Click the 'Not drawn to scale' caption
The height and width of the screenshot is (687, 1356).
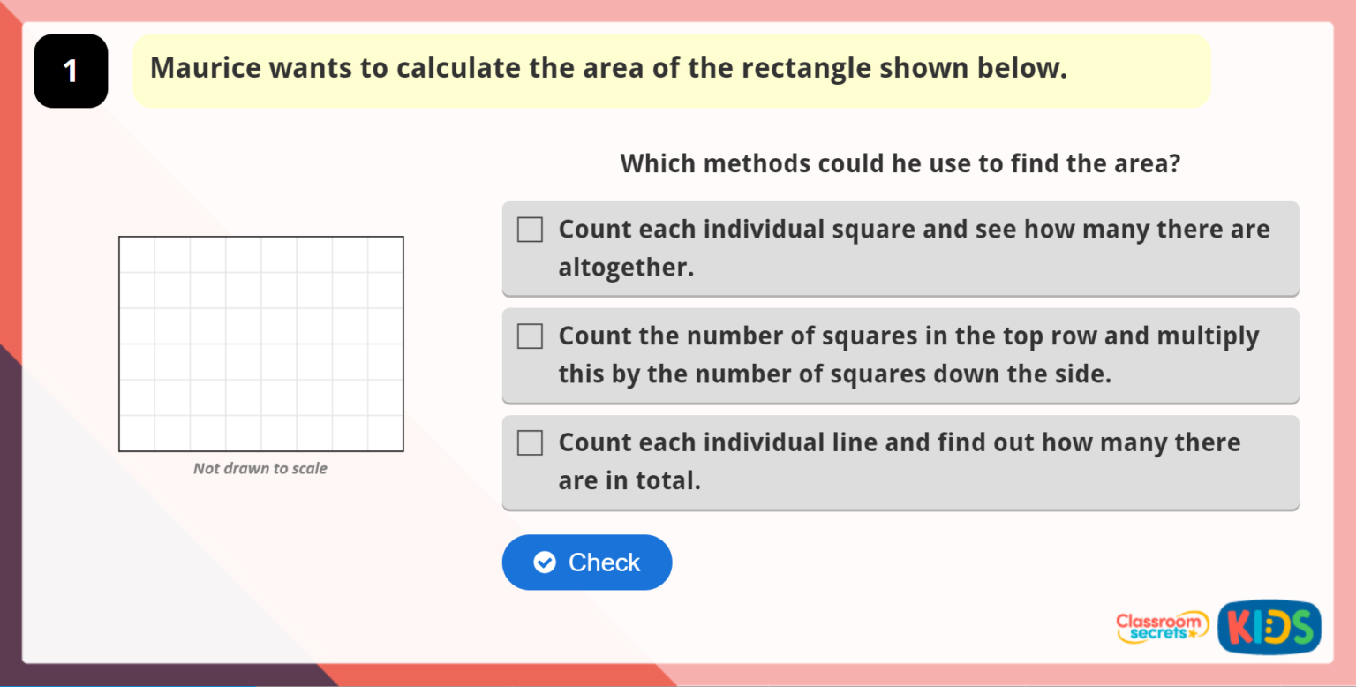(x=260, y=469)
